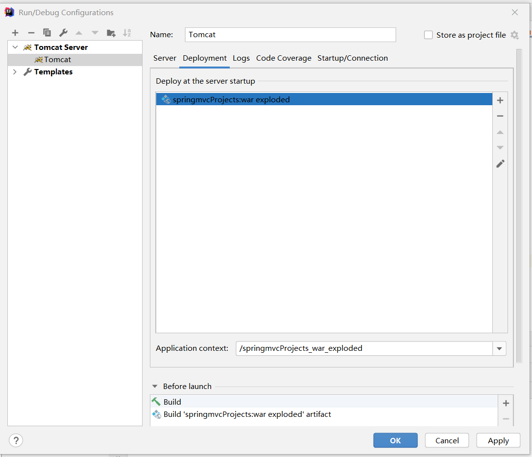Click the Tomcat Server node icon
This screenshot has height=457, width=532.
click(27, 47)
